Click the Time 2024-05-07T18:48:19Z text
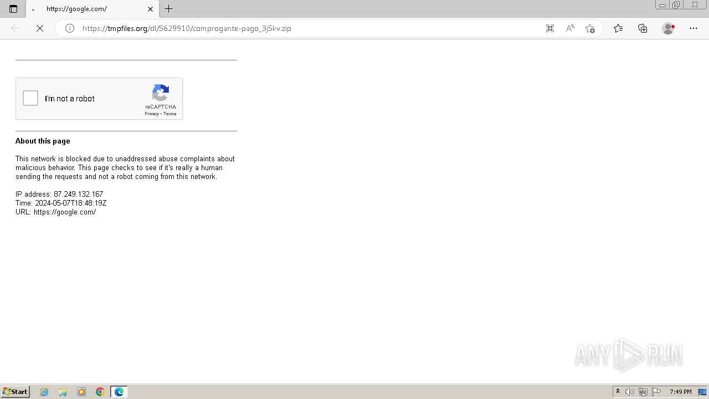 pos(61,203)
